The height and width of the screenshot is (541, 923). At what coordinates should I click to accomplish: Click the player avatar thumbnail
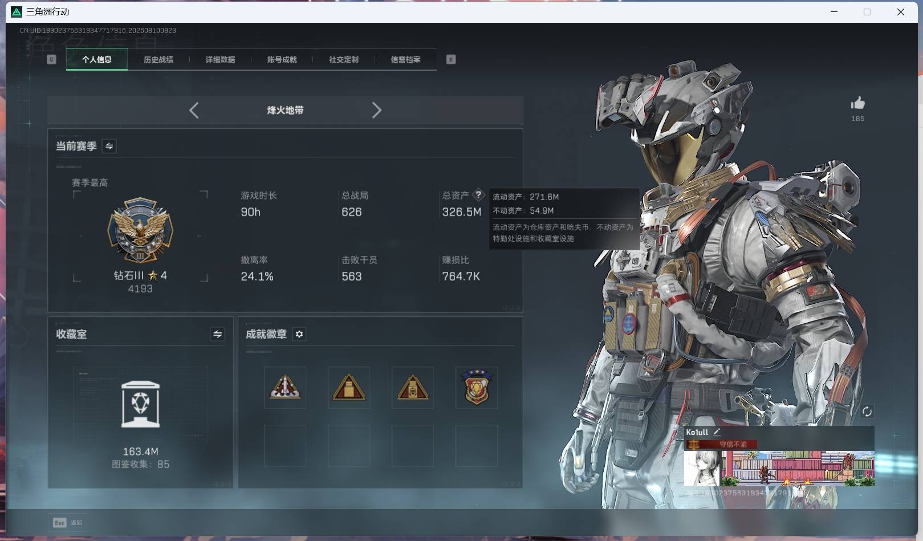(702, 469)
